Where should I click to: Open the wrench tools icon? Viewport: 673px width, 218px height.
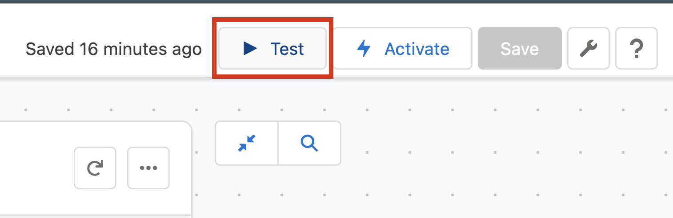point(588,49)
